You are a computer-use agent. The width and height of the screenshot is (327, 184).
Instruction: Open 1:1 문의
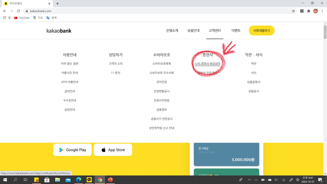(x=116, y=73)
